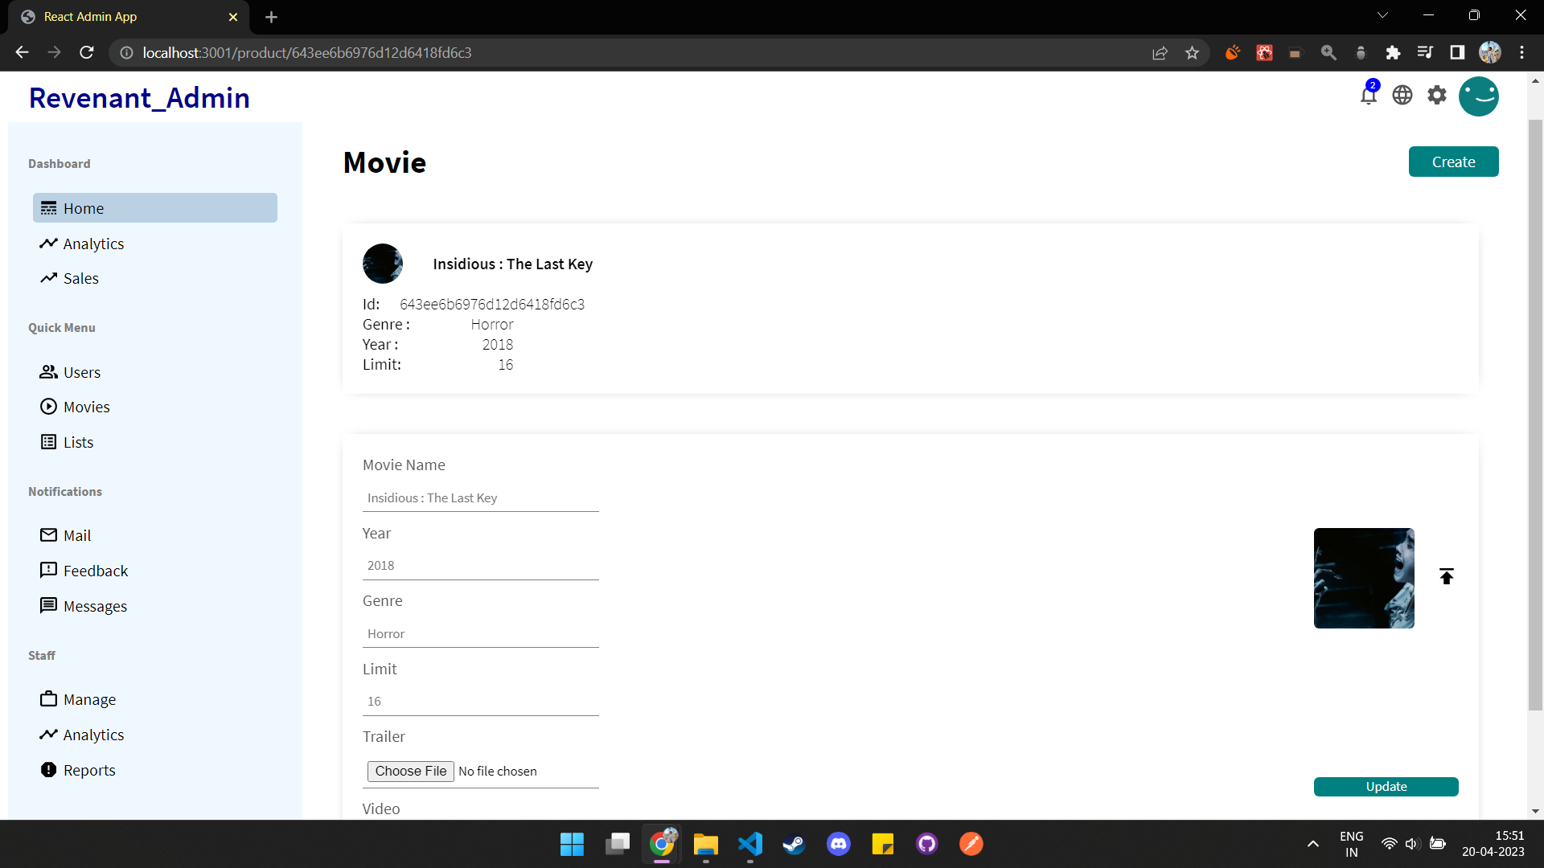Click the Create button

[x=1453, y=162]
